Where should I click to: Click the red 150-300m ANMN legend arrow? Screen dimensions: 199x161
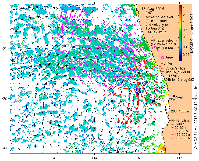[172, 135]
